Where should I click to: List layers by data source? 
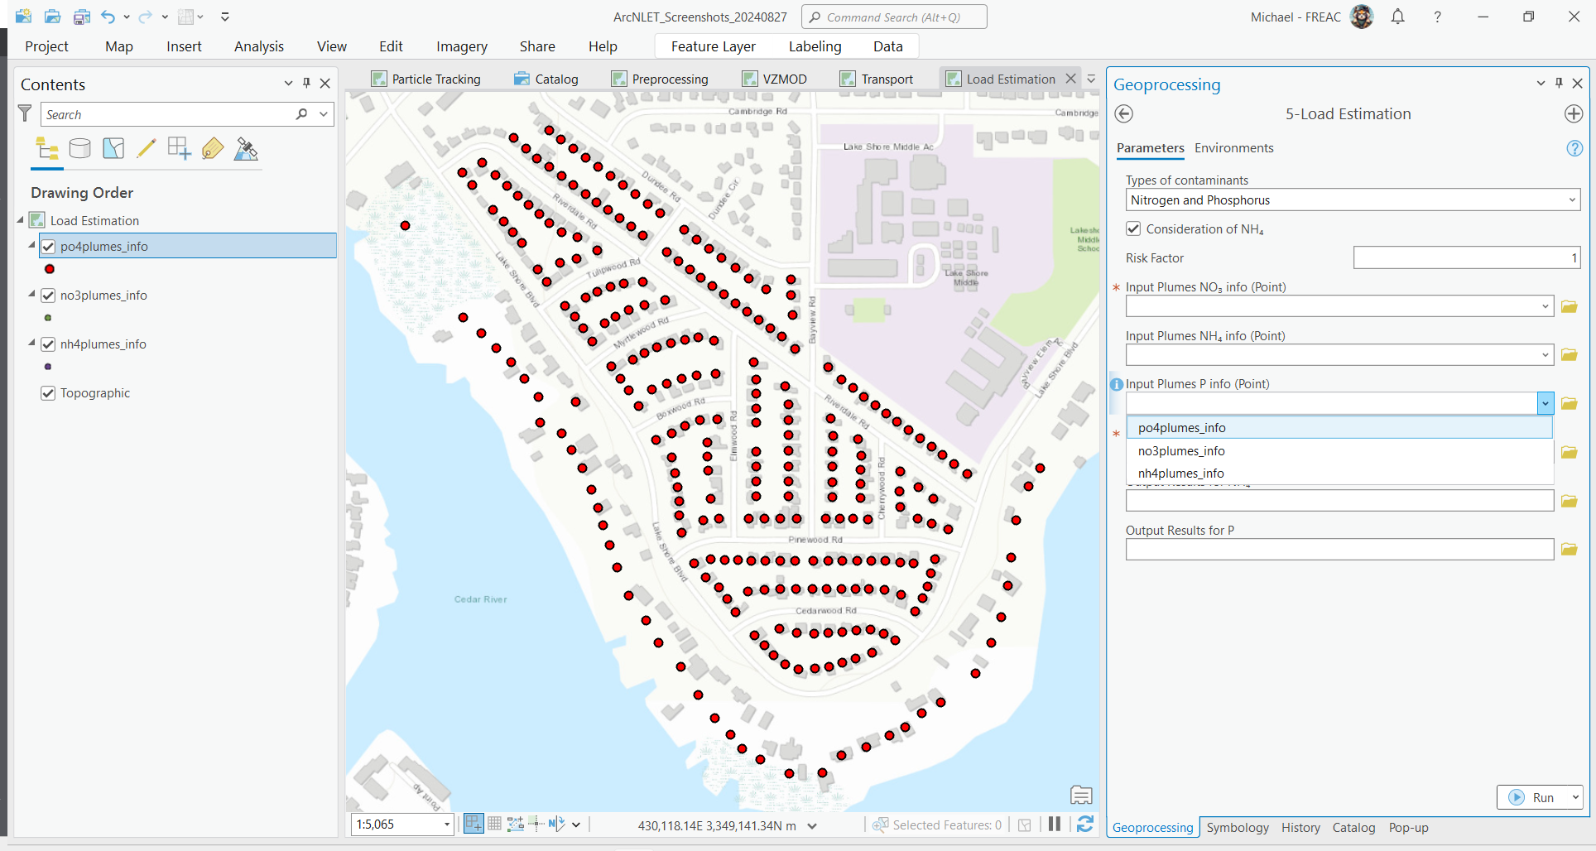point(80,149)
